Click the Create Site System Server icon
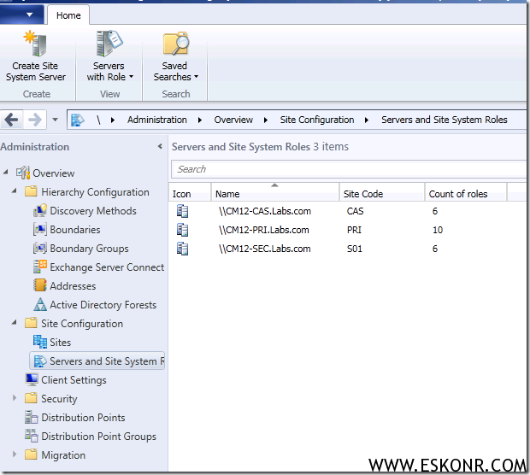The height and width of the screenshot is (475, 530). click(x=35, y=44)
